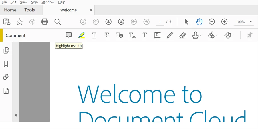
Task: Select the insert text at cursor tool
Action: point(132,35)
